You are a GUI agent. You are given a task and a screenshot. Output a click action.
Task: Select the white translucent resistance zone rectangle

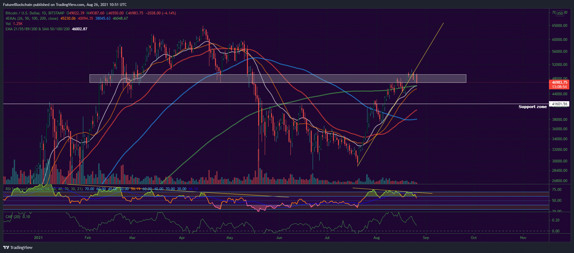[278, 78]
